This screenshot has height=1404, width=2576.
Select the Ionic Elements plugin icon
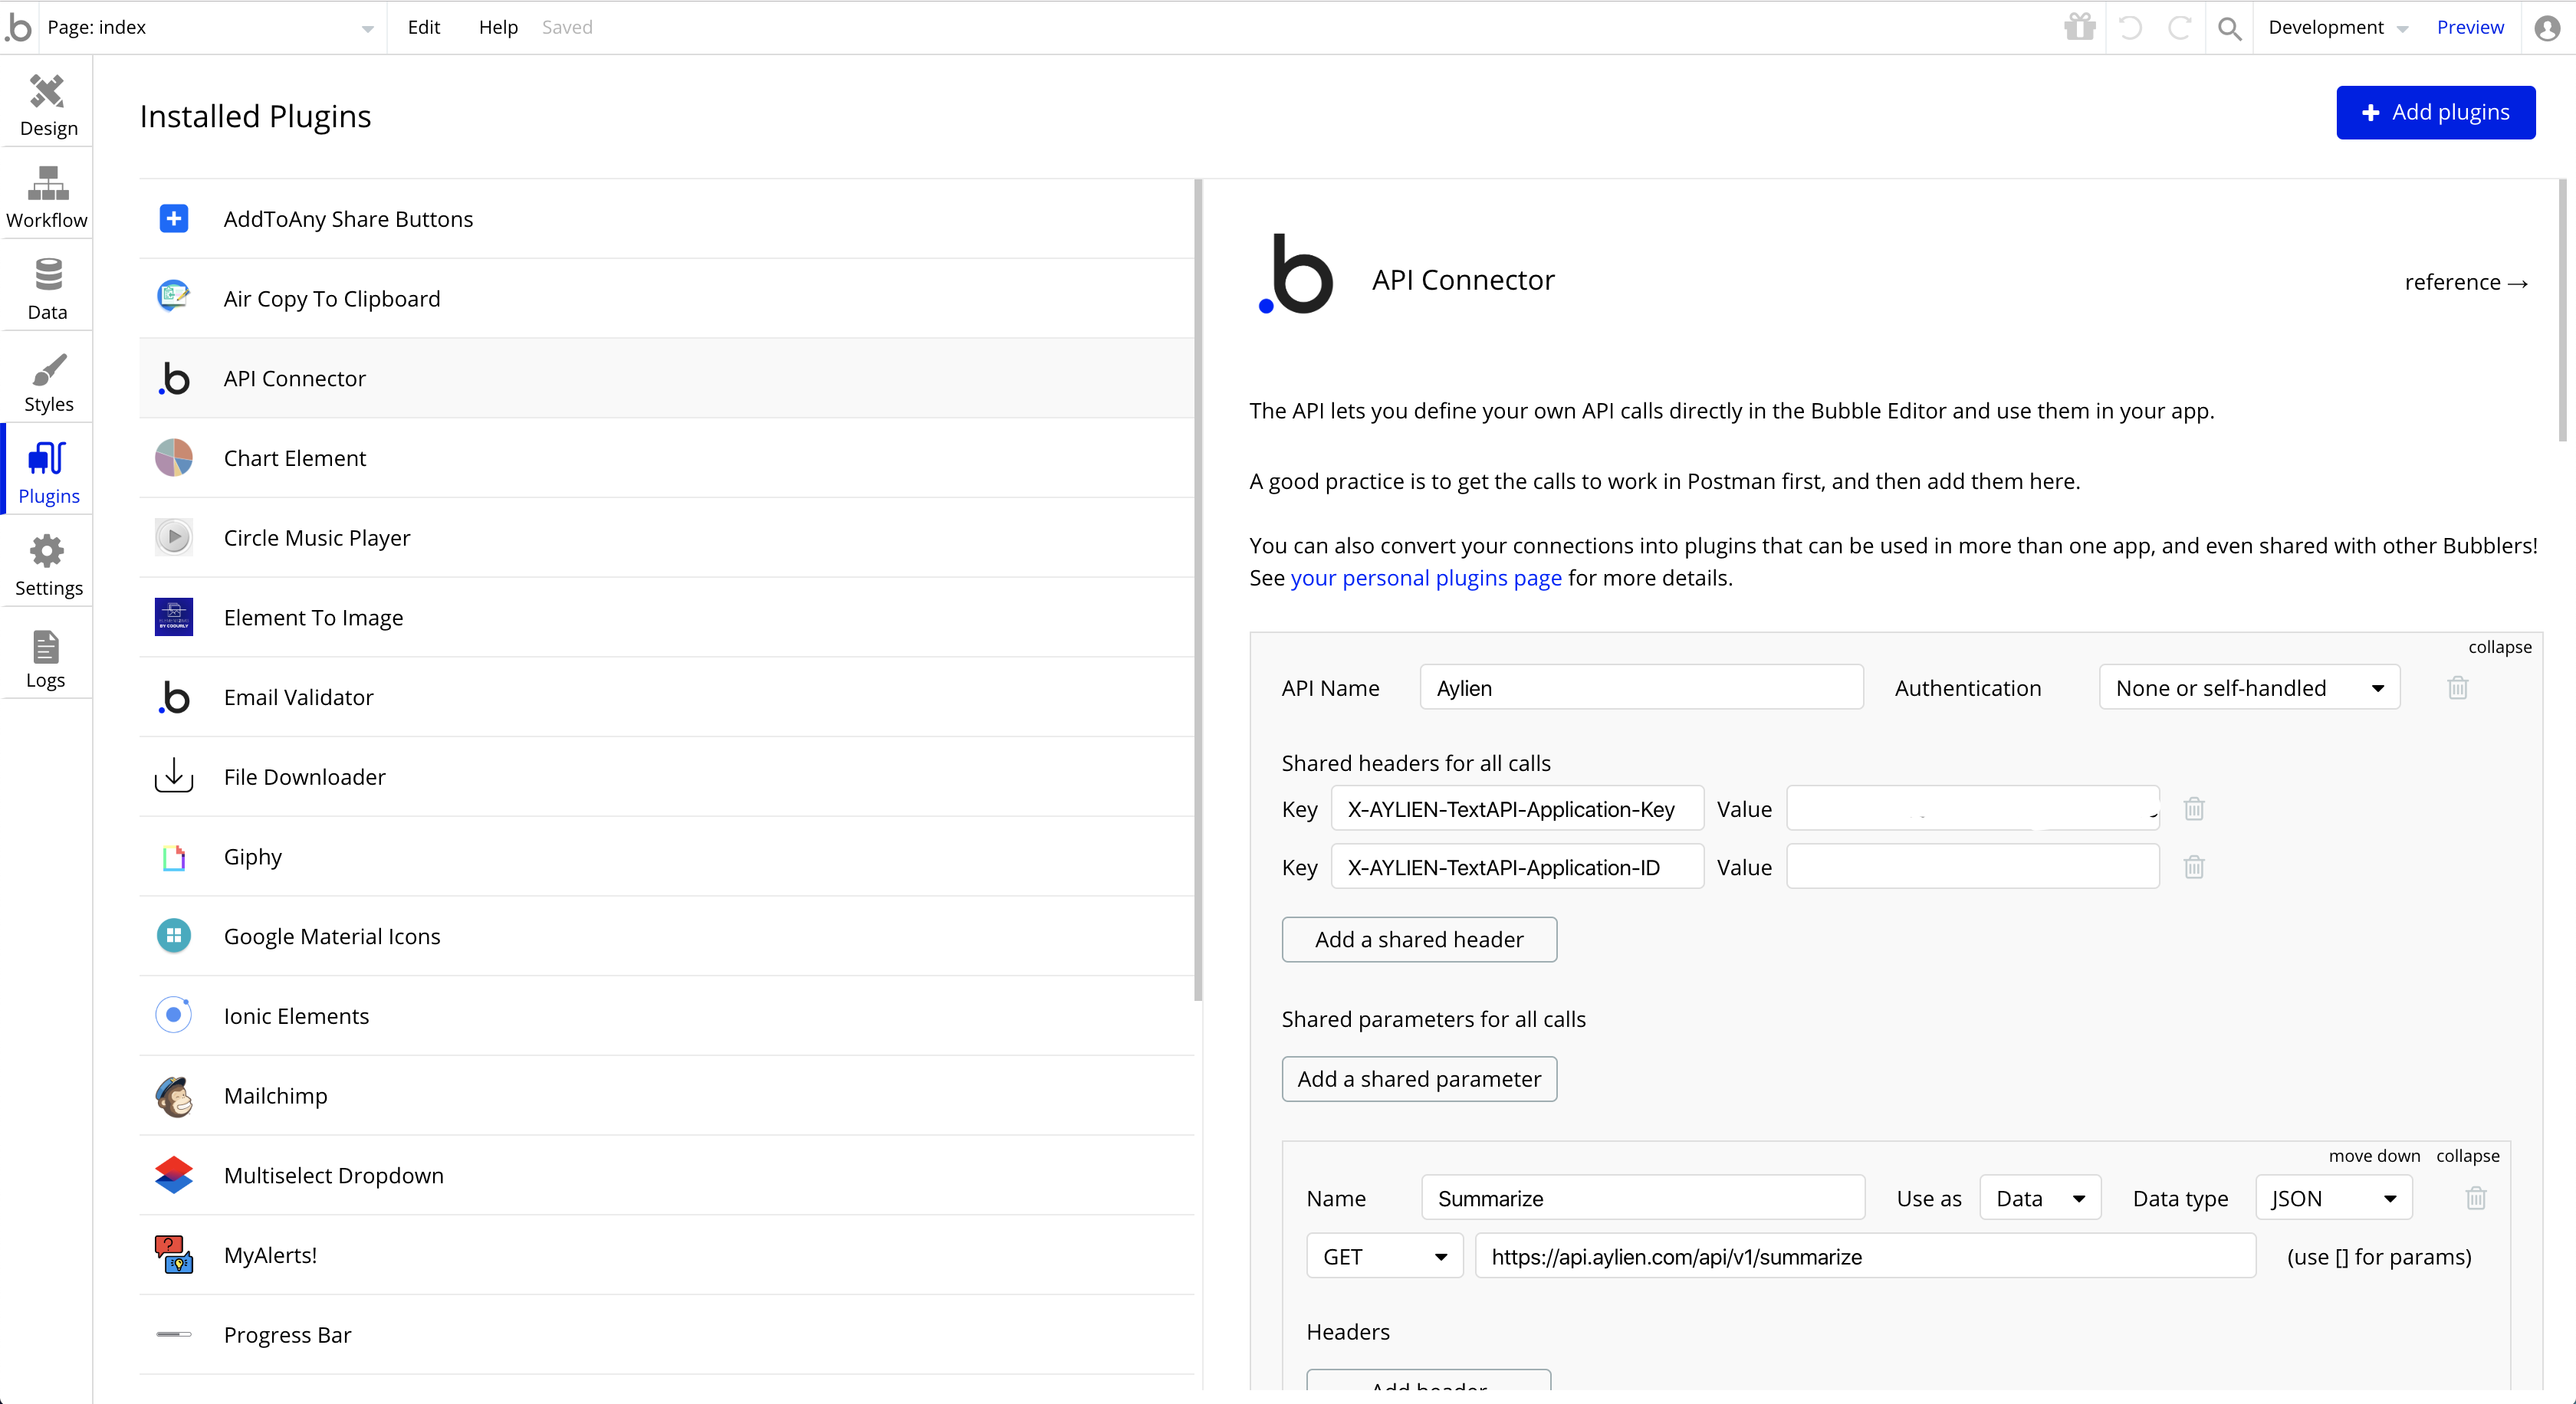pyautogui.click(x=174, y=1015)
